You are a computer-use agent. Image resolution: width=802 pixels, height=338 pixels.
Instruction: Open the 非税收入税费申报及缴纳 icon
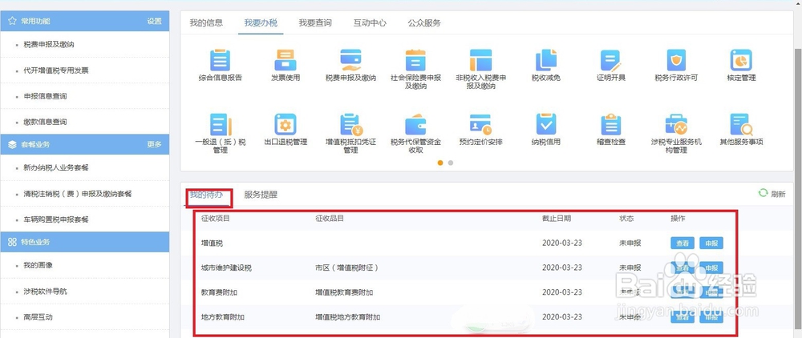pos(480,60)
